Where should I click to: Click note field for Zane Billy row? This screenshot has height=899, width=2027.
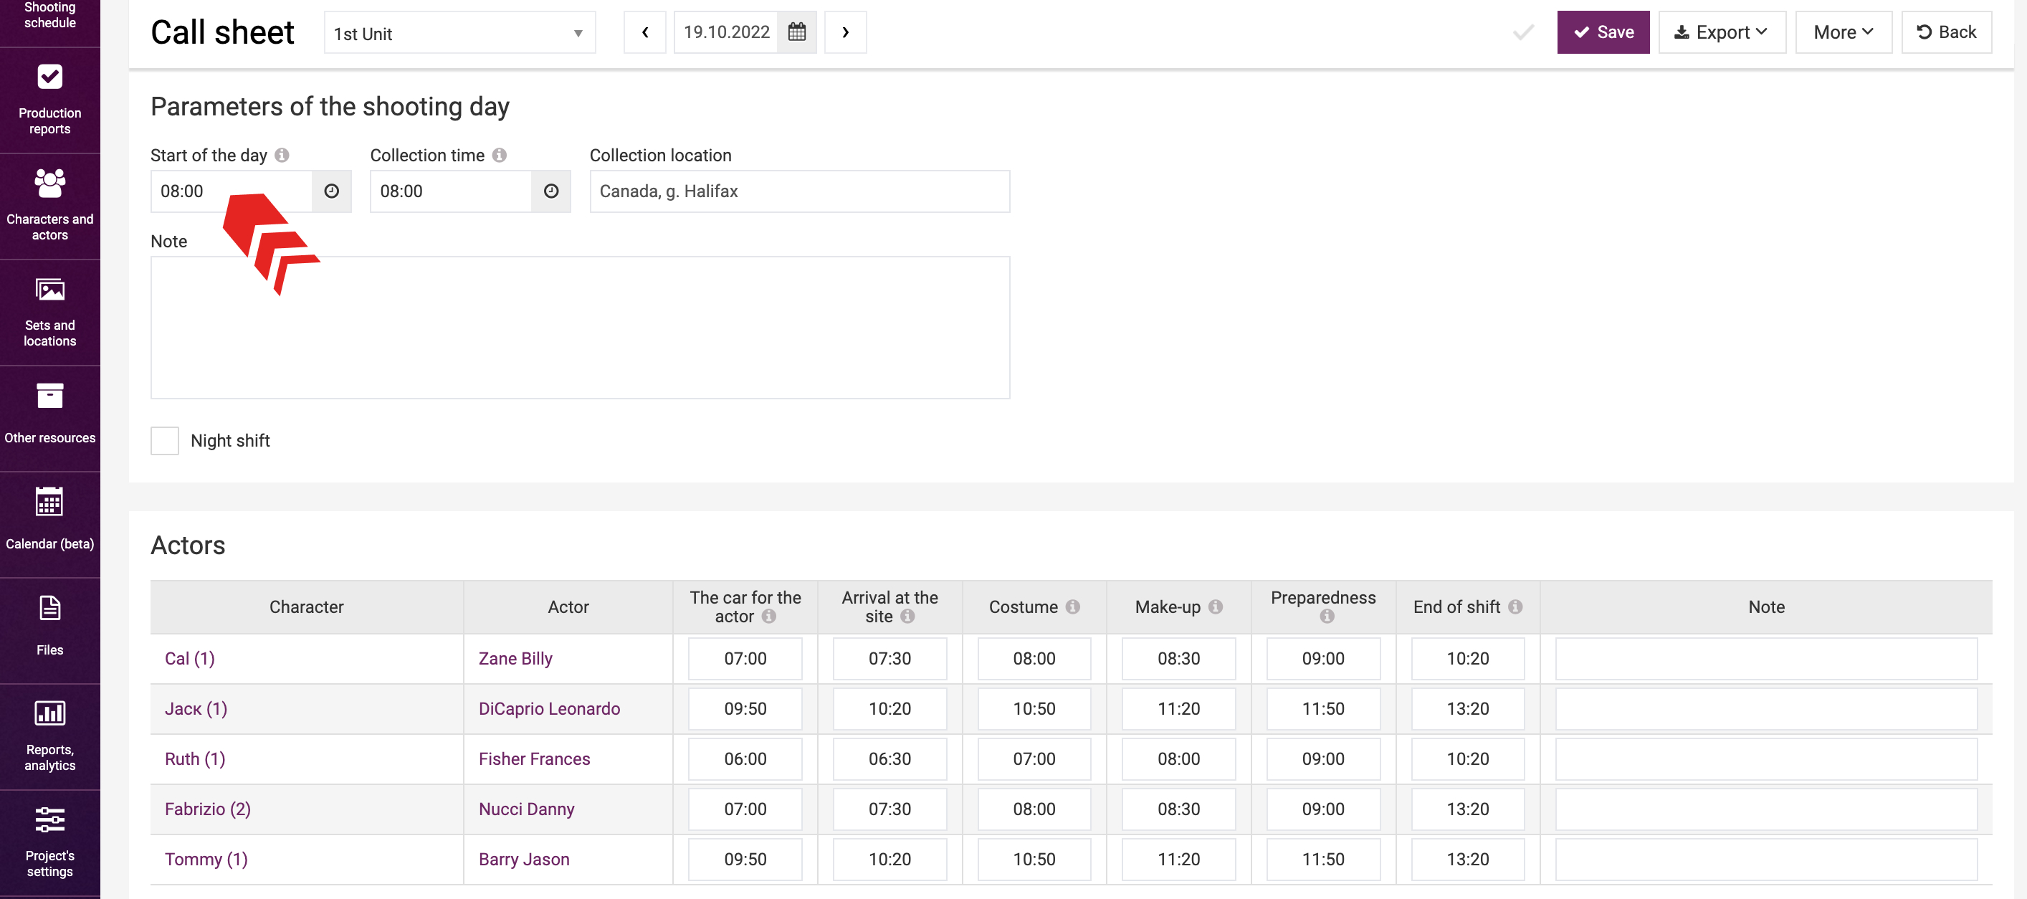[x=1766, y=658]
